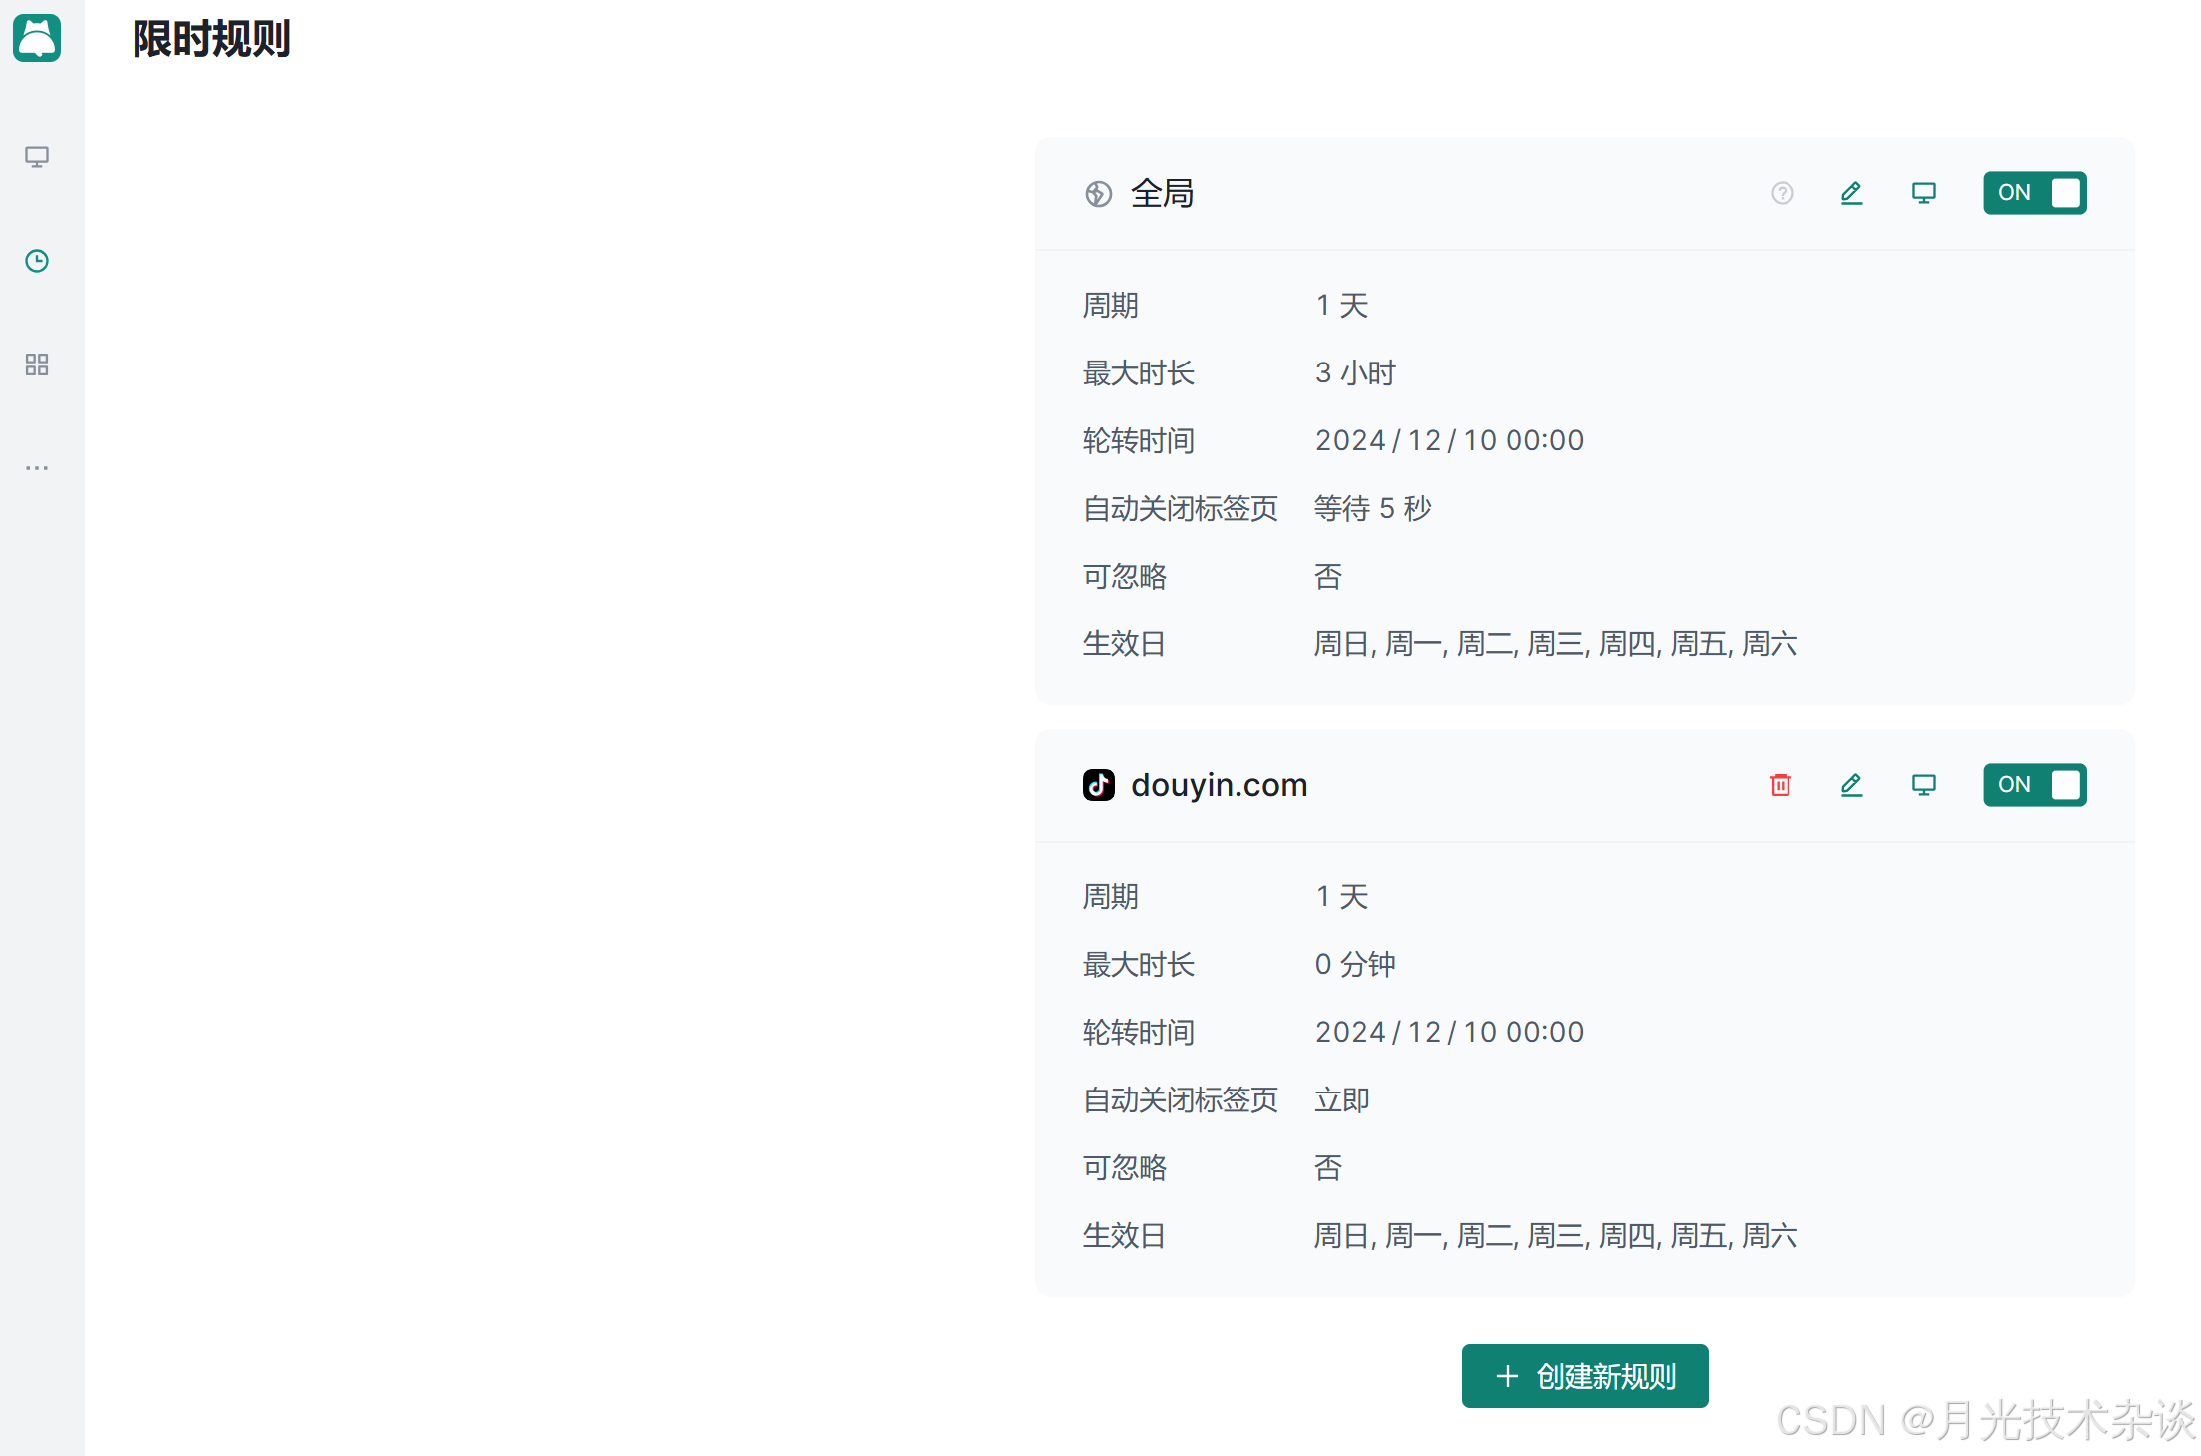This screenshot has width=2201, height=1456.
Task: Click the 创建新规则 button
Action: click(1583, 1376)
